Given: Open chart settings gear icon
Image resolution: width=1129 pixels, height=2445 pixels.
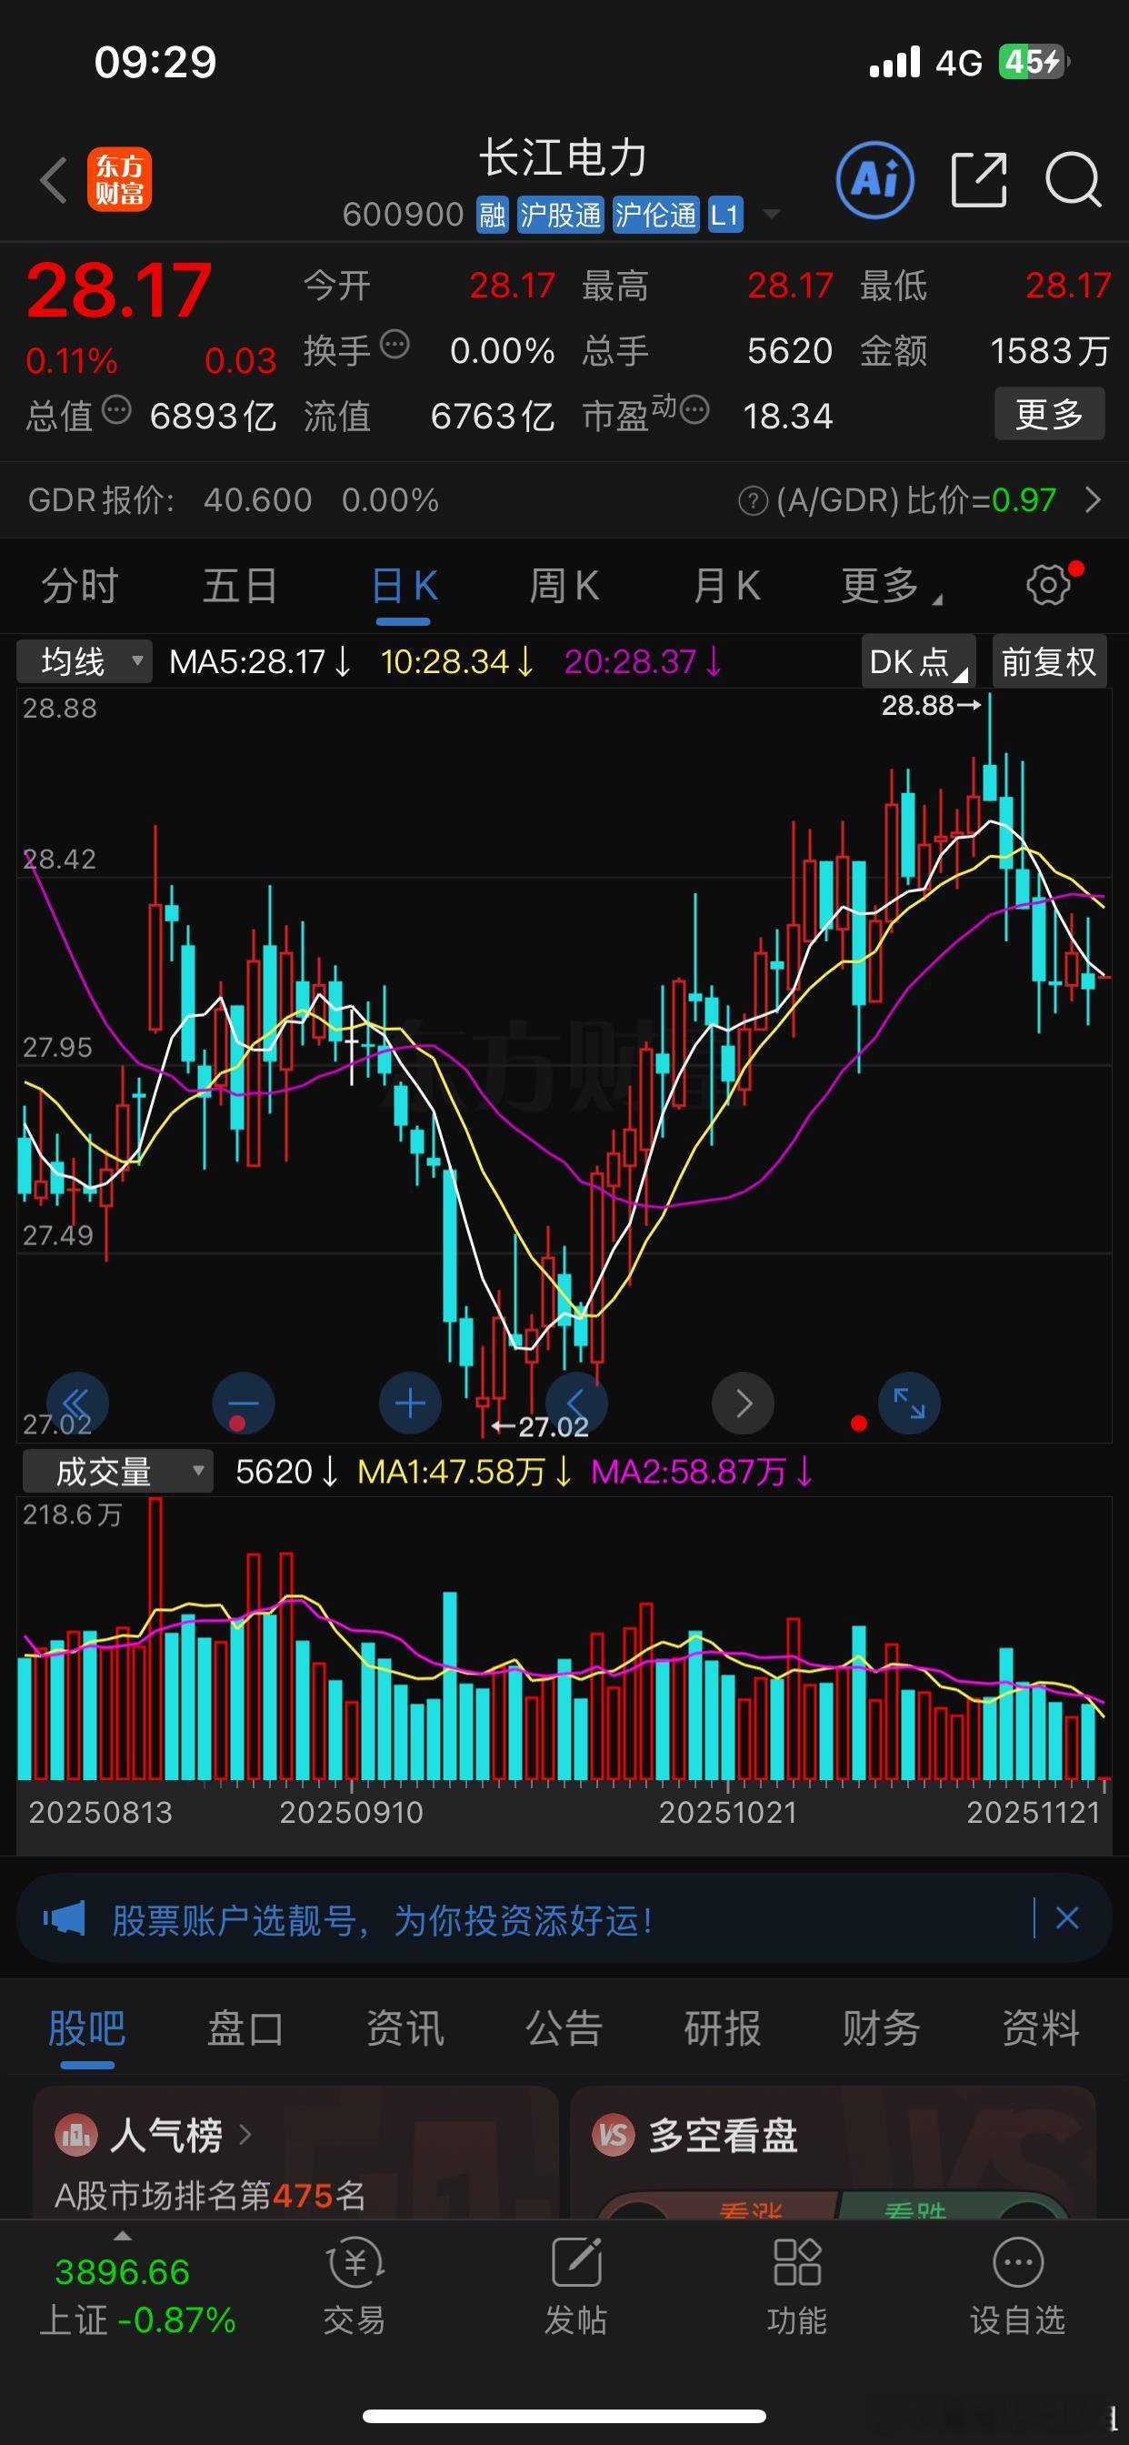Looking at the screenshot, I should [x=1049, y=585].
